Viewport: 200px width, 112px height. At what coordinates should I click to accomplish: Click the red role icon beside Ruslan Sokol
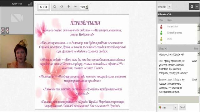coord(161,27)
